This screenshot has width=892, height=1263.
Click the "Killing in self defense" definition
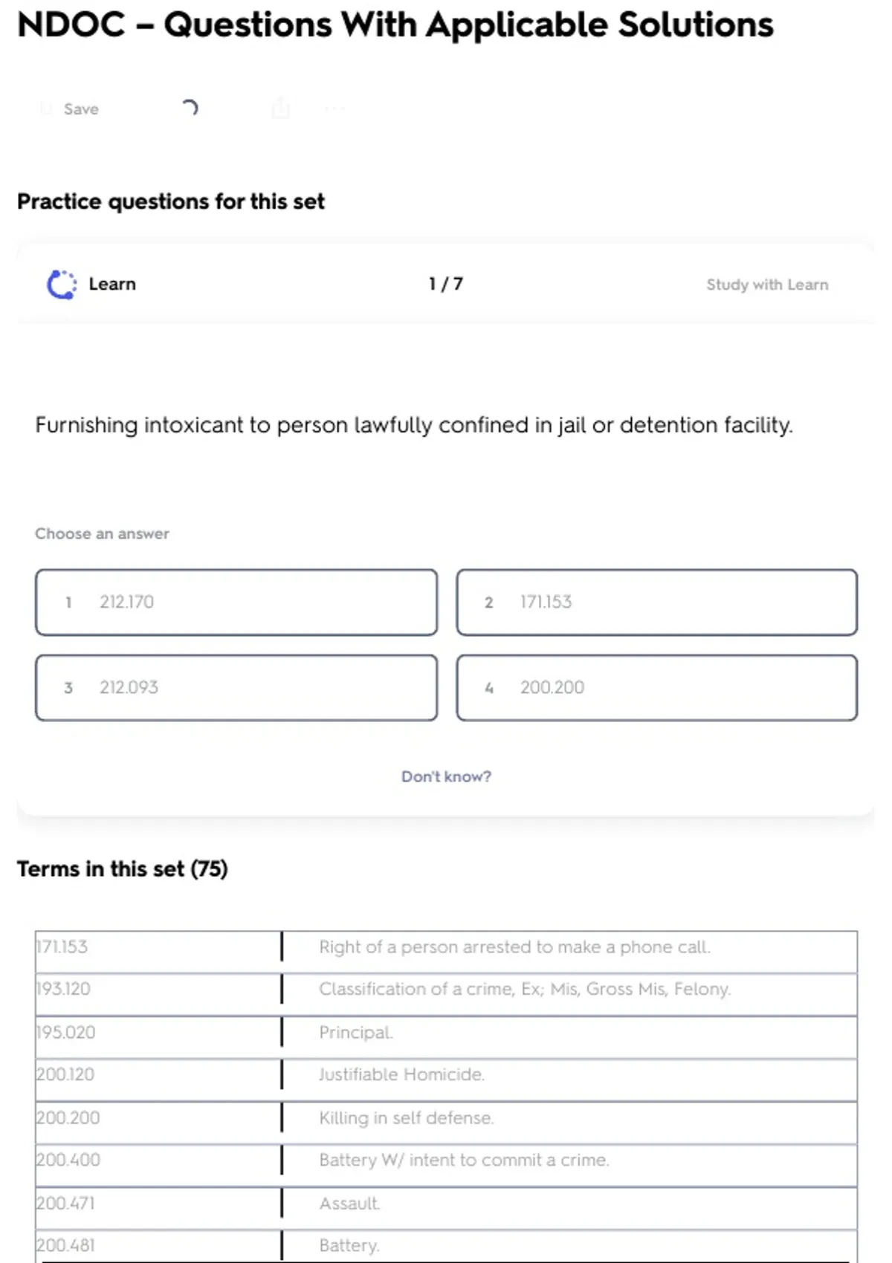click(406, 1118)
